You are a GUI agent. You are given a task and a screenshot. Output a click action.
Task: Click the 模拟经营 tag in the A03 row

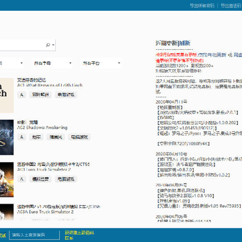click(x=40, y=179)
